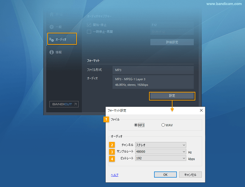Click the 詳細設定 button
Image resolution: width=245 pixels, height=187 pixels.
tap(172, 42)
